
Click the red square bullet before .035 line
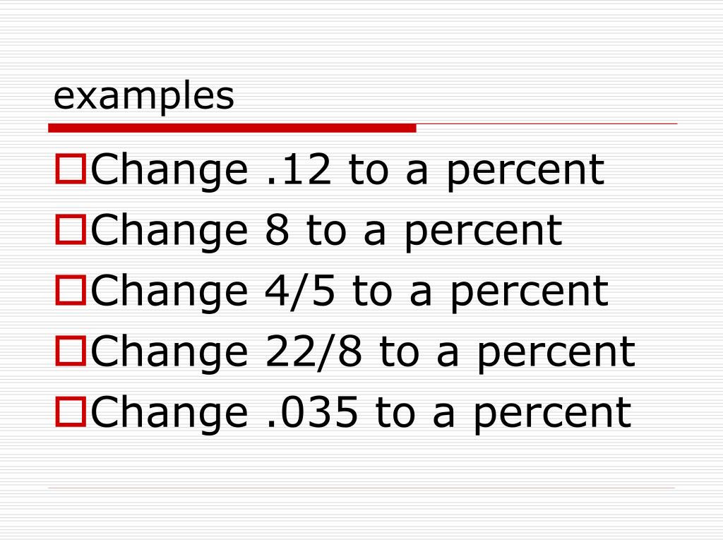(x=71, y=411)
